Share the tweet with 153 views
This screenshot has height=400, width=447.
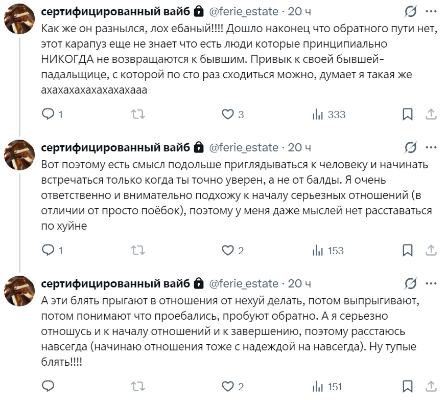tap(431, 251)
